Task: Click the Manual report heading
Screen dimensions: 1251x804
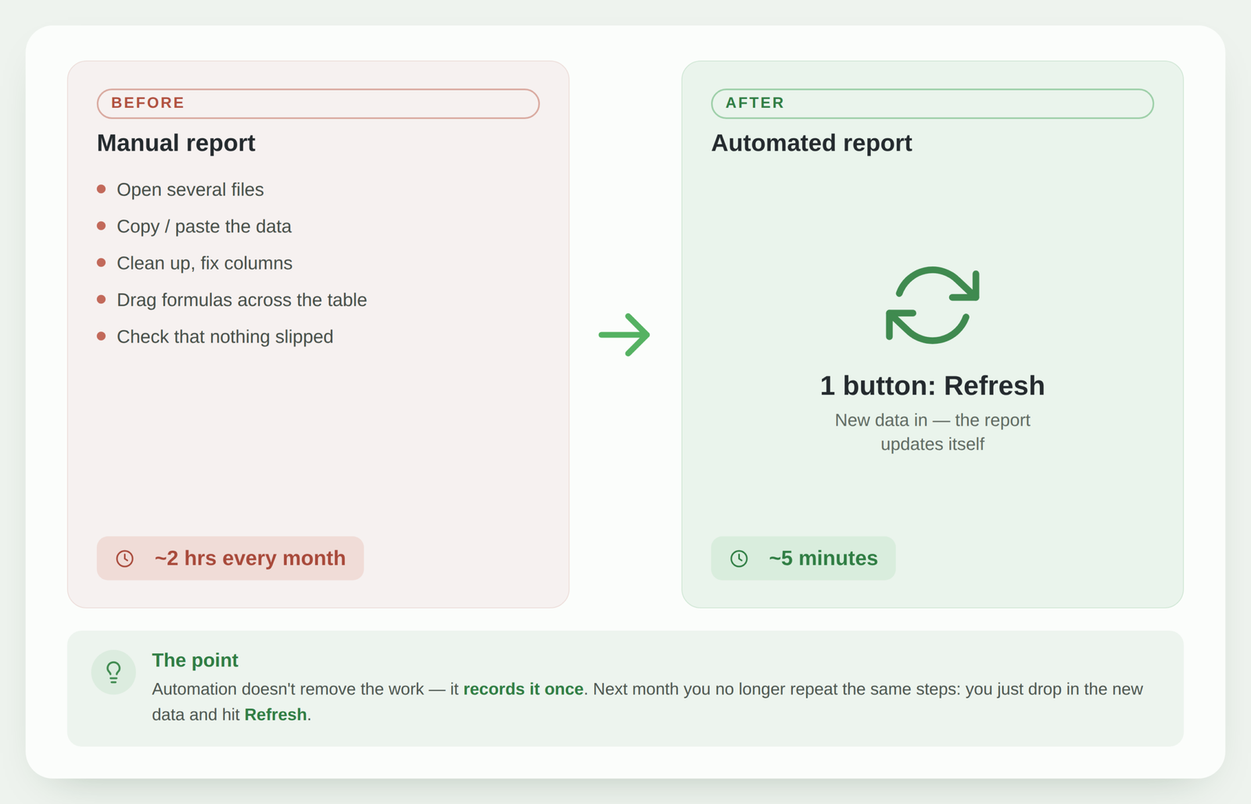Action: (176, 143)
